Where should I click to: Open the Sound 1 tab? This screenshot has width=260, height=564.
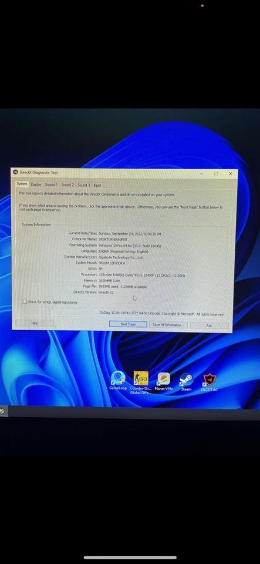(x=51, y=184)
